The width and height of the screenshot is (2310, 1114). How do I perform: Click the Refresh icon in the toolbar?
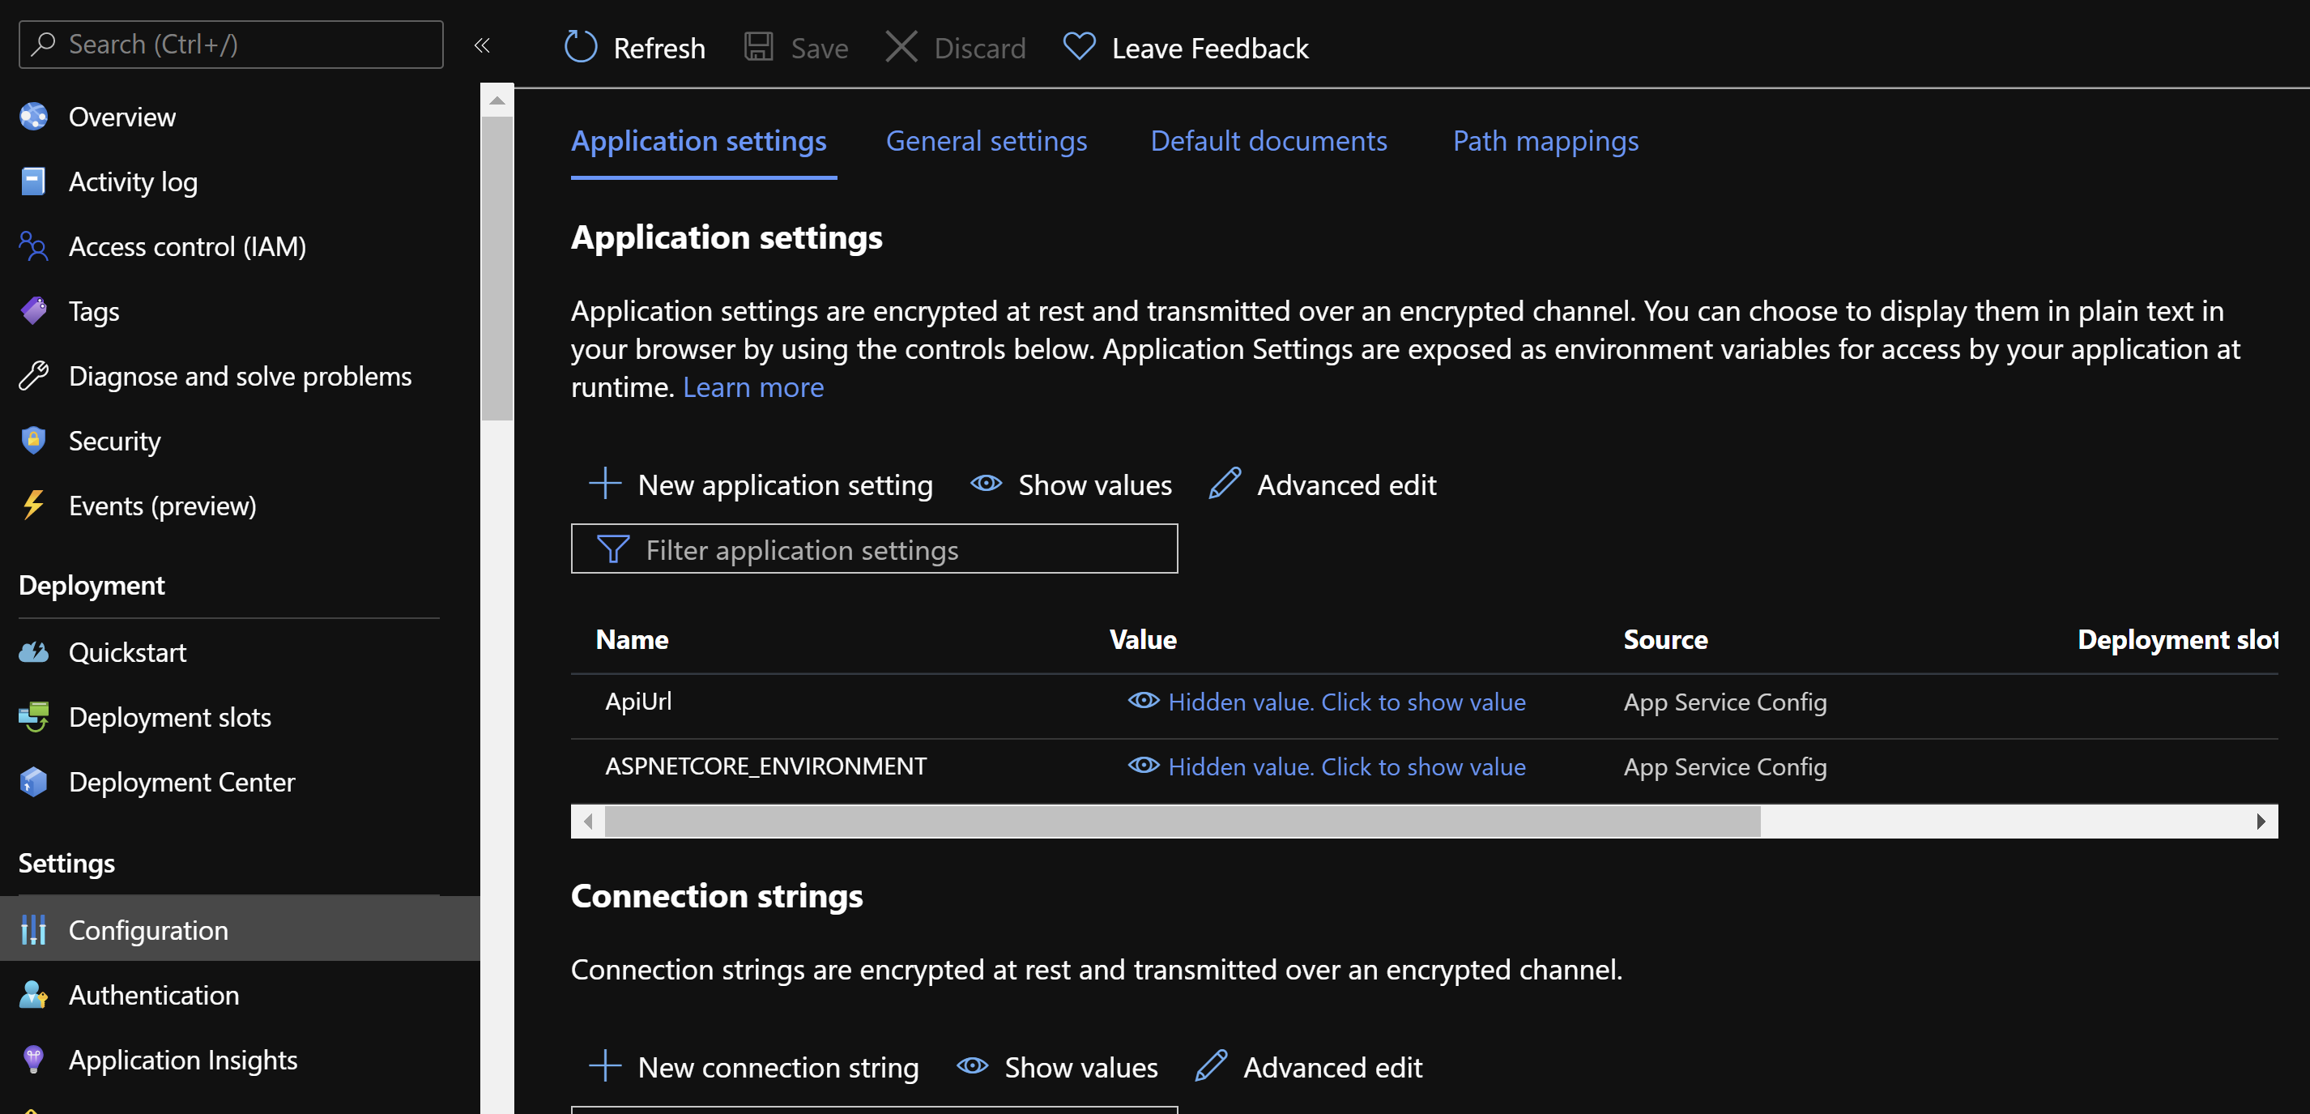581,47
